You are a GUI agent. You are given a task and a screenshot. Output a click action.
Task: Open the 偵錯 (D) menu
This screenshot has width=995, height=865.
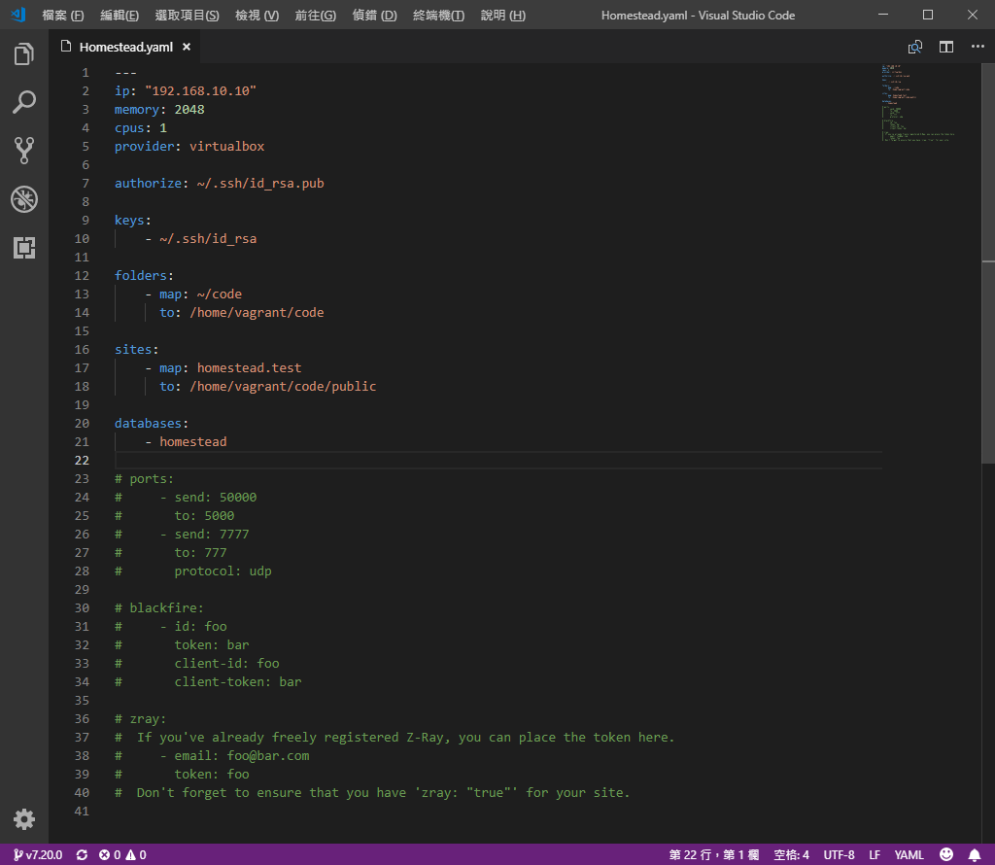(374, 16)
